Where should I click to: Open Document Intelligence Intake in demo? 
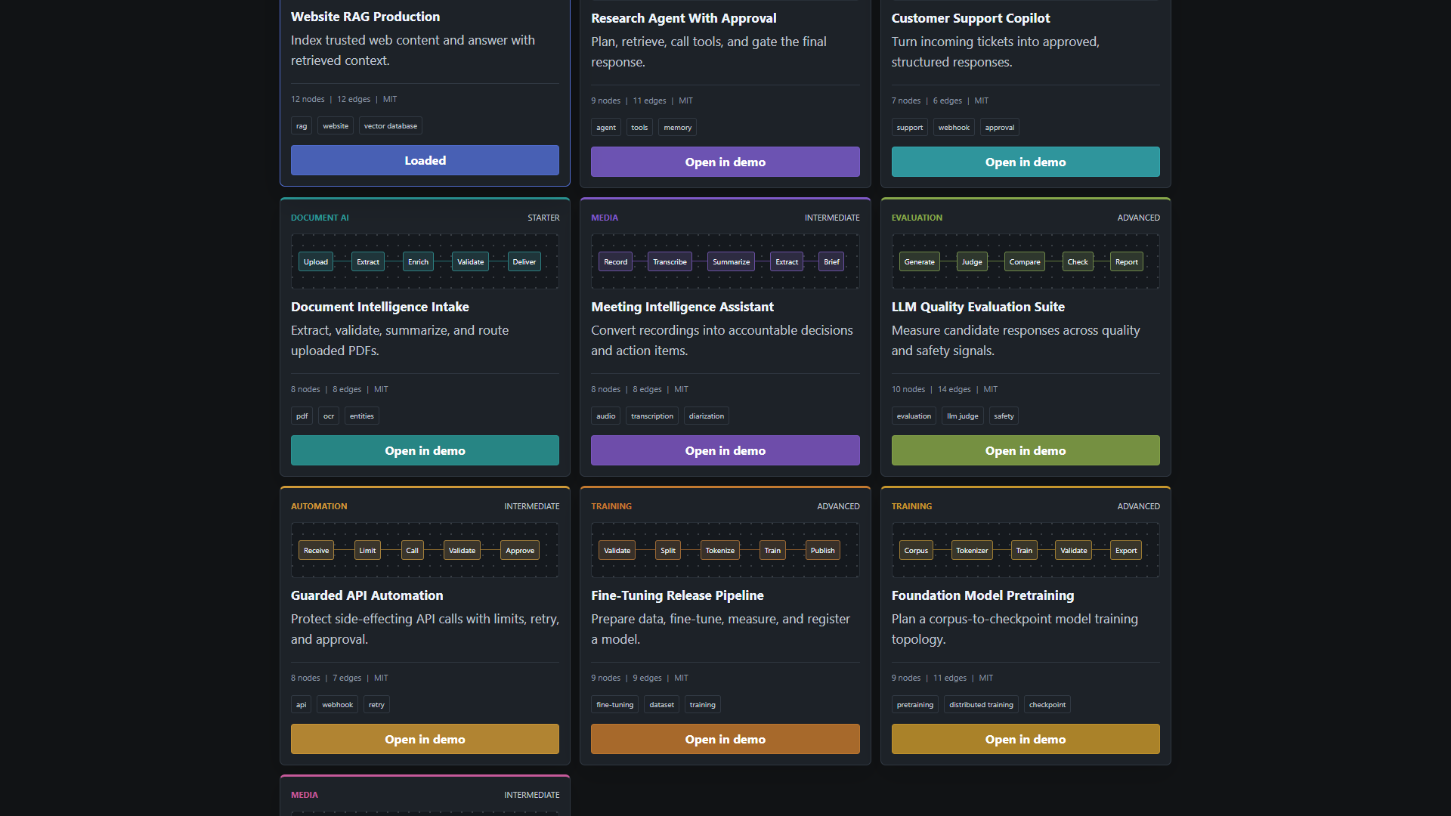point(425,450)
